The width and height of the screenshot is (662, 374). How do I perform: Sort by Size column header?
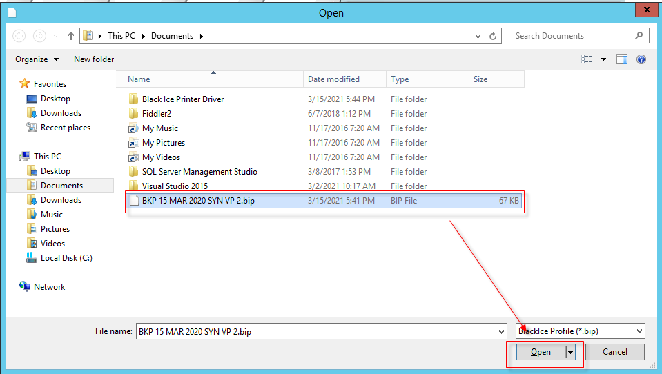click(496, 79)
